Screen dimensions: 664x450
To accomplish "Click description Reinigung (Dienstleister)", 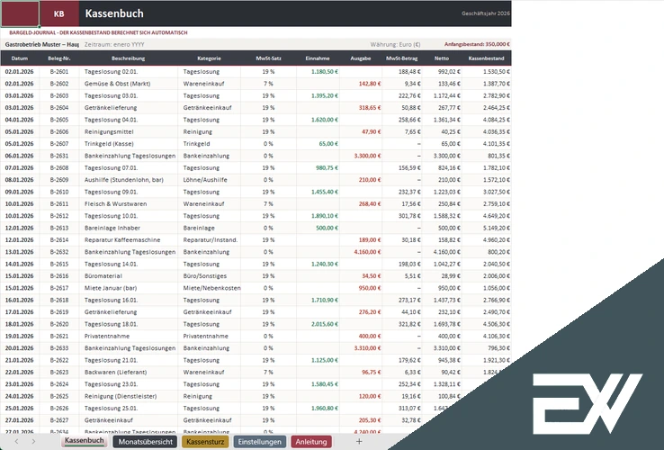I will point(121,396).
